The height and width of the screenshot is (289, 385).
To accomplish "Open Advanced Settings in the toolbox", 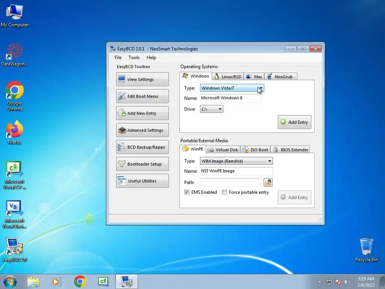I will point(142,130).
